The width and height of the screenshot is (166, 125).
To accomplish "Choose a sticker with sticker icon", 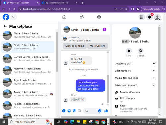I will tap(74, 111).
